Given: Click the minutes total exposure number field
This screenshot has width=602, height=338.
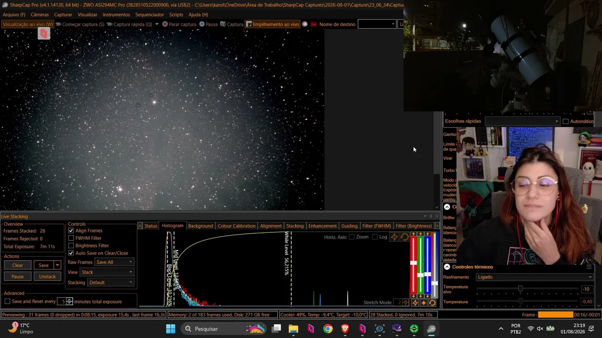Looking at the screenshot, I should [x=62, y=301].
